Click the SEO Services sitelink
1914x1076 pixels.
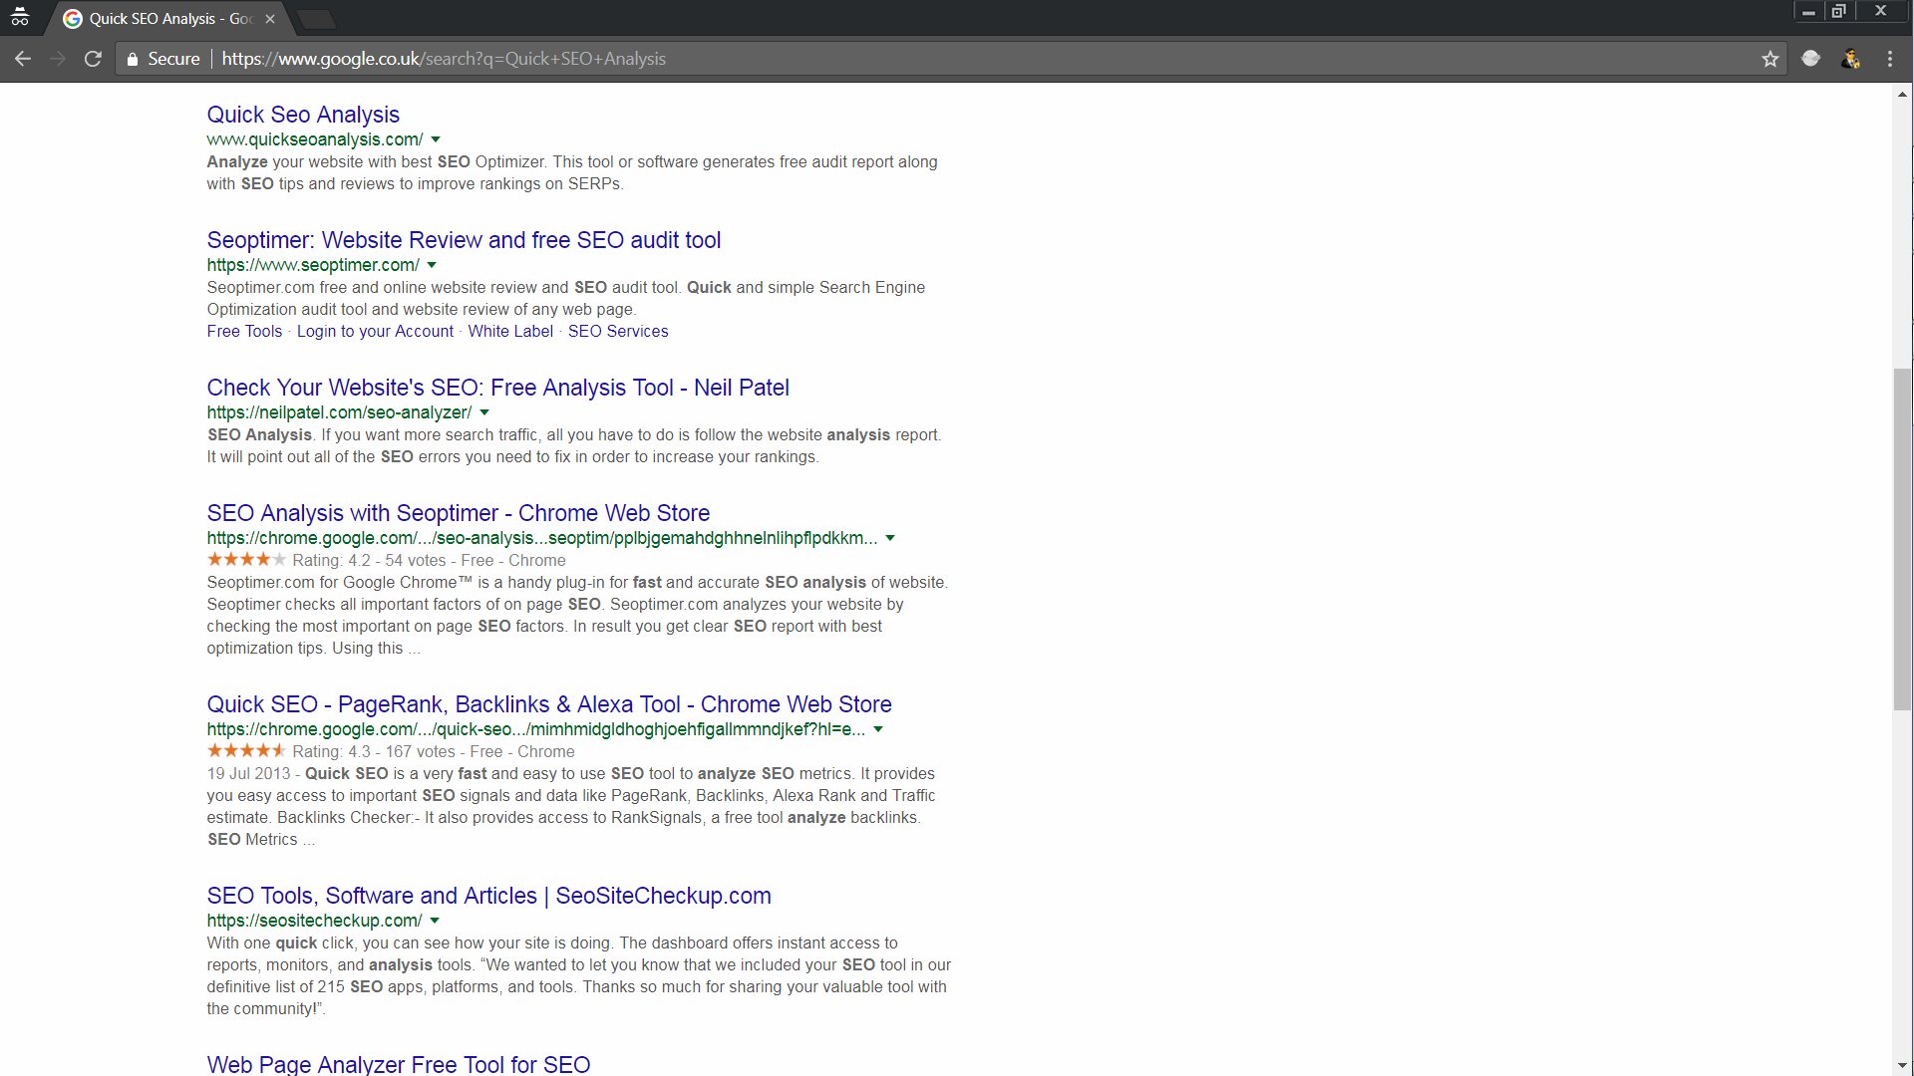coord(618,332)
